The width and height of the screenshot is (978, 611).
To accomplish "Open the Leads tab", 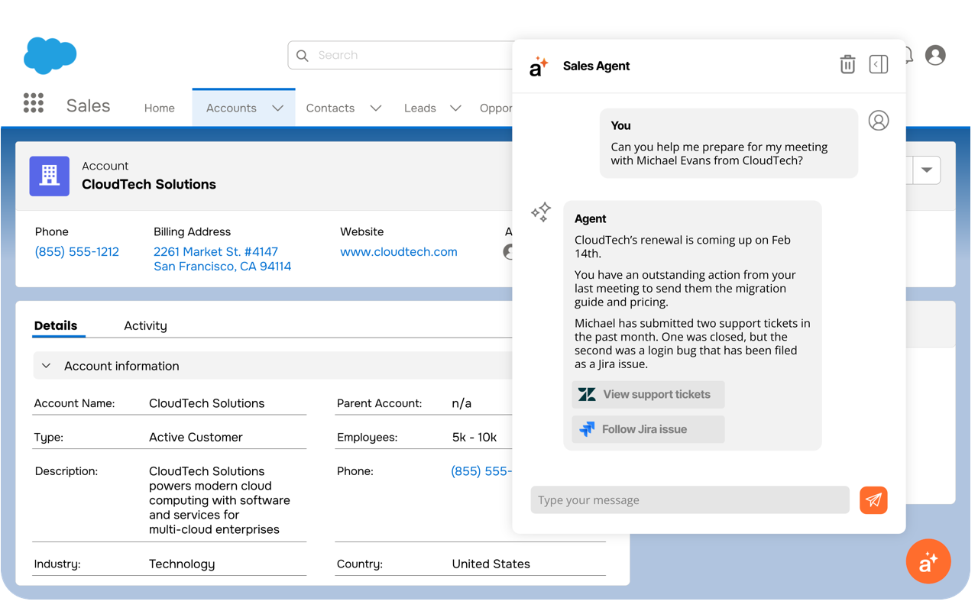I will coord(420,108).
